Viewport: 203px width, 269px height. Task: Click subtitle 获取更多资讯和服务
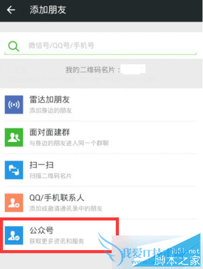coord(56,241)
